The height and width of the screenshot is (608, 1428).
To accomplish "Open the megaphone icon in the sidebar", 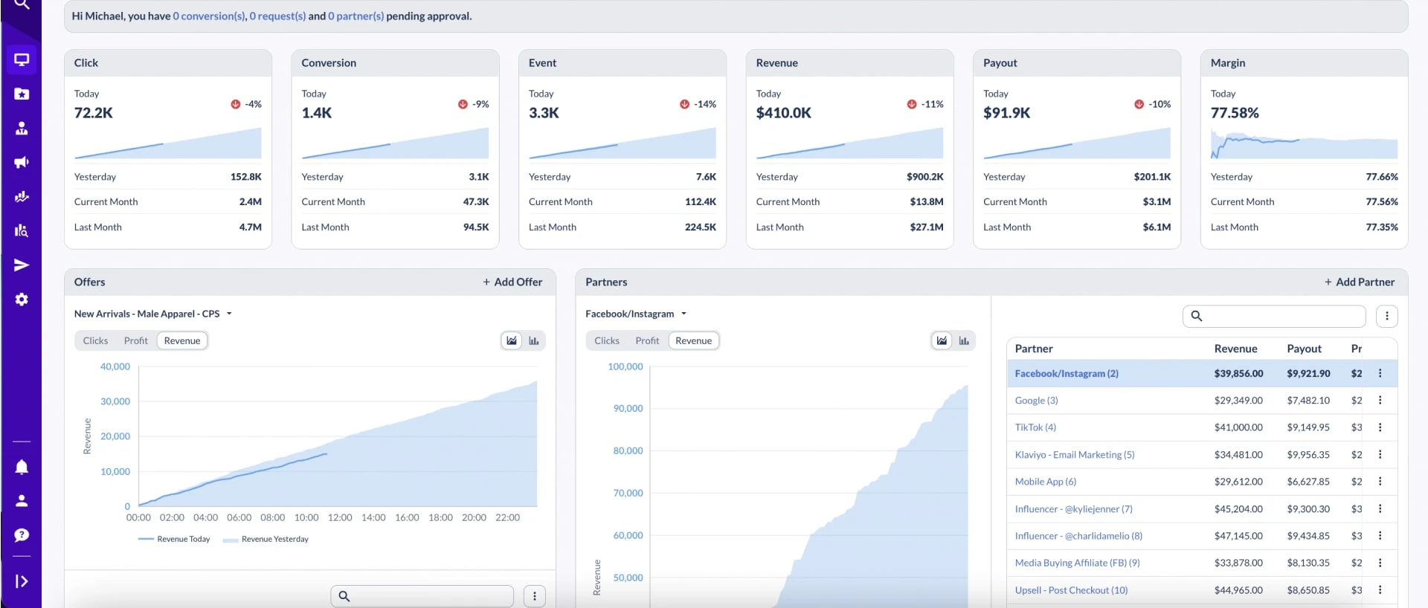I will (22, 162).
